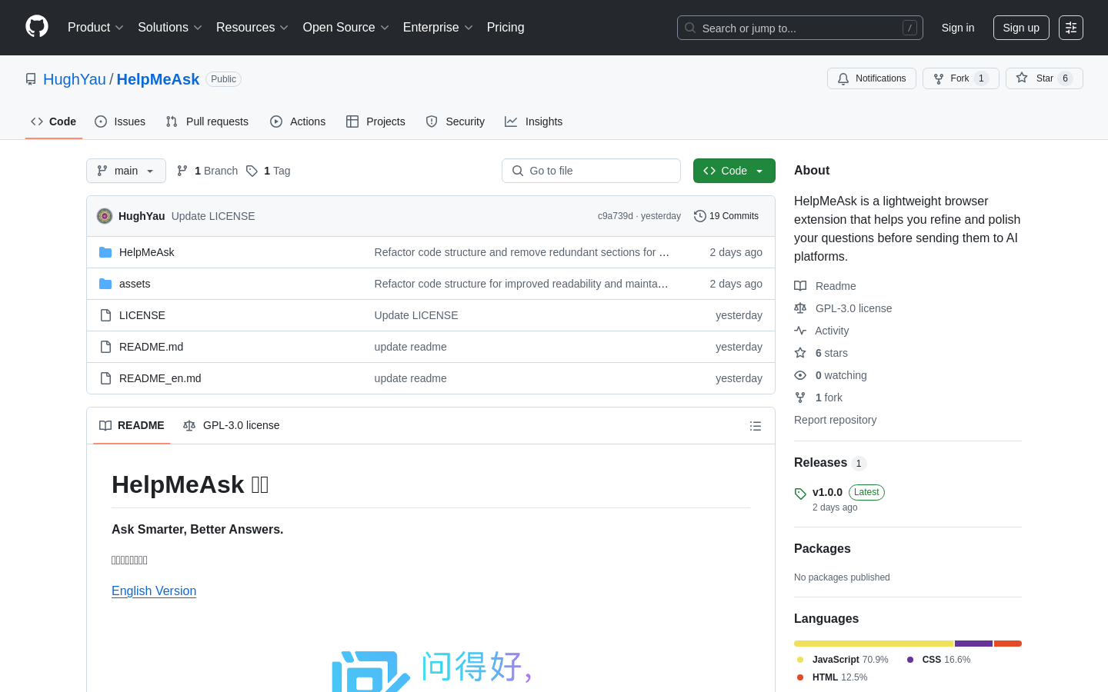The height and width of the screenshot is (692, 1108).
Task: Click the HTML 12.5% language entry
Action: point(832,677)
